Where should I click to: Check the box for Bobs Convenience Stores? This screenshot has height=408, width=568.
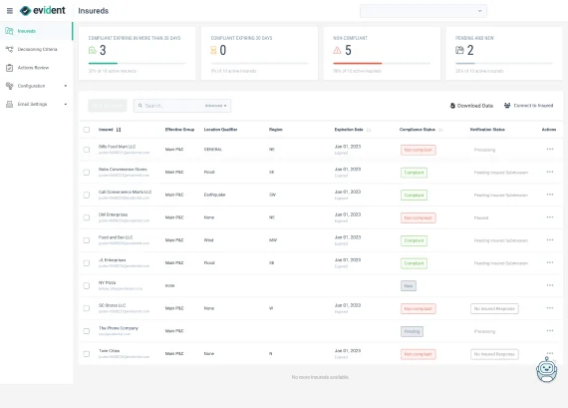87,173
